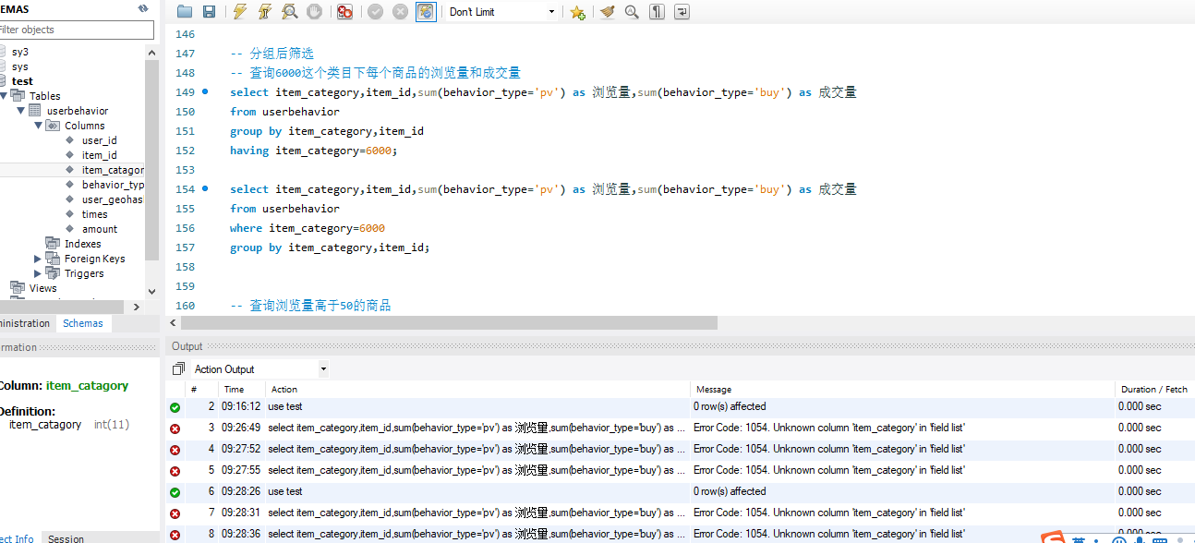Select the Indexes node
Screen dimensions: 1195x543
pos(82,244)
